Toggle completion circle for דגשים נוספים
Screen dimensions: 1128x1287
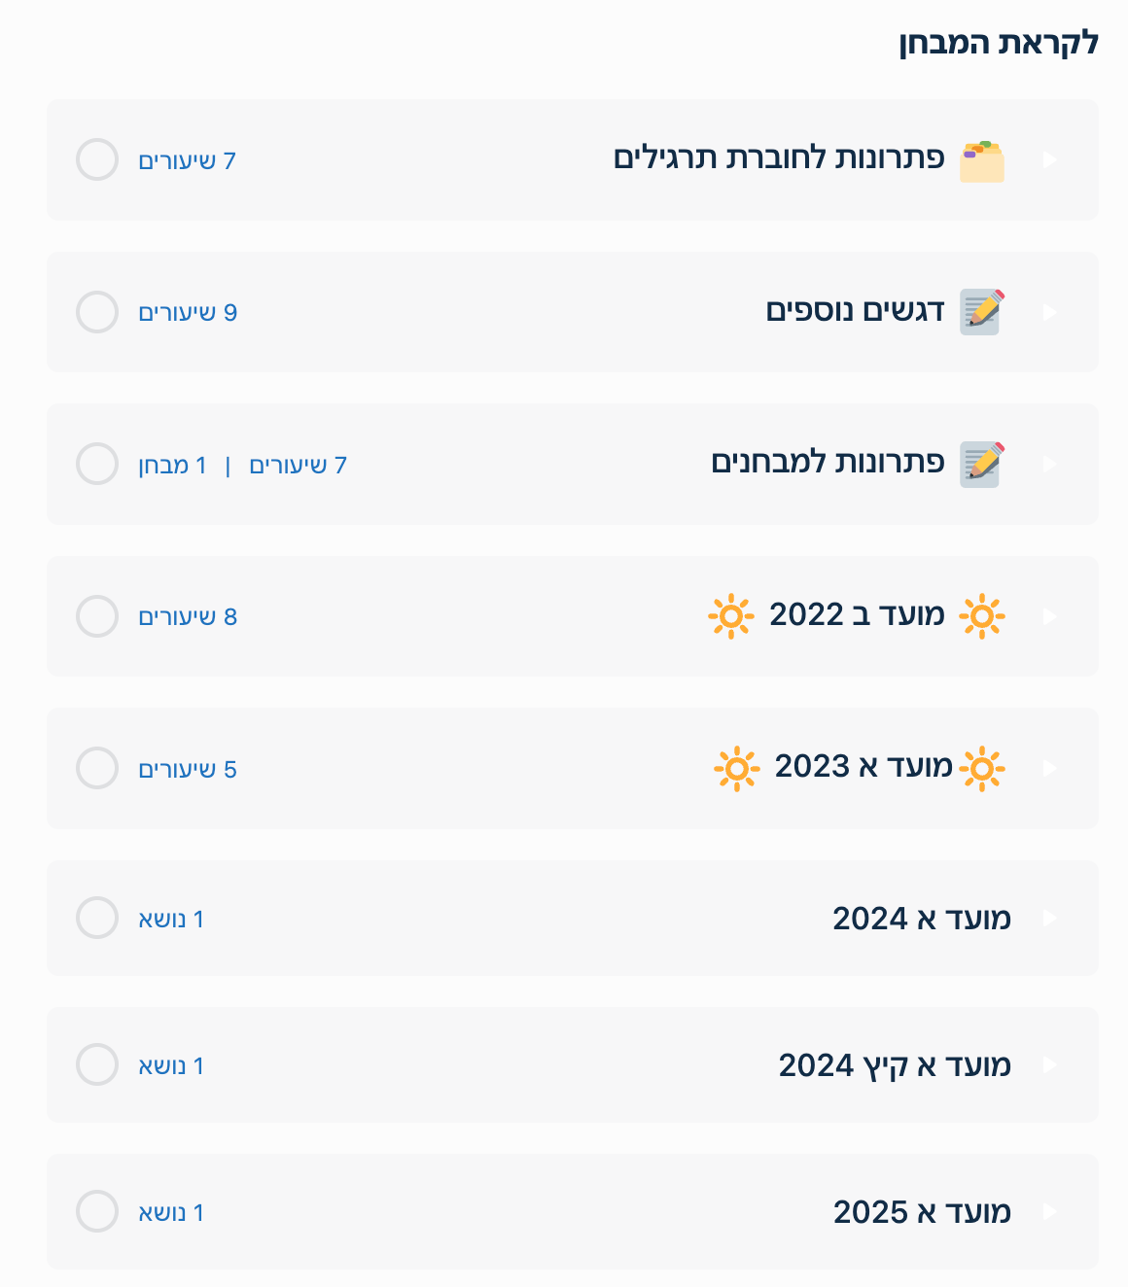[97, 312]
